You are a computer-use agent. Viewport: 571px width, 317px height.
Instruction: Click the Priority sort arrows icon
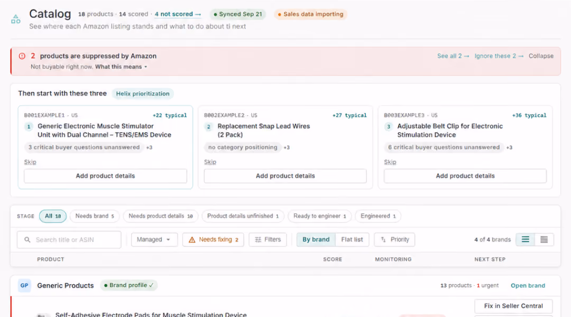pos(383,239)
